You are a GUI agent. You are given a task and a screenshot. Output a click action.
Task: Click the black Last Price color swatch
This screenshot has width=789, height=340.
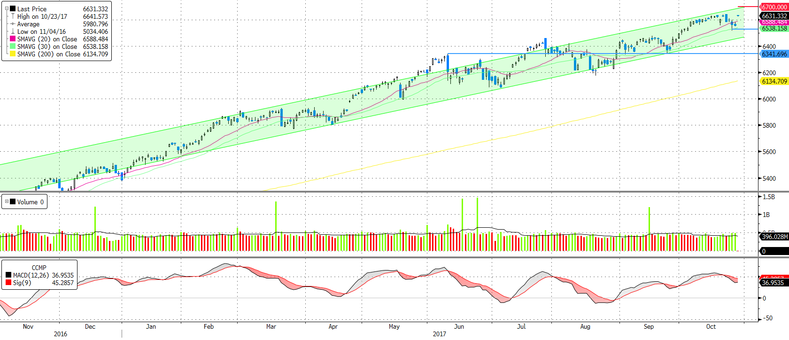13,8
